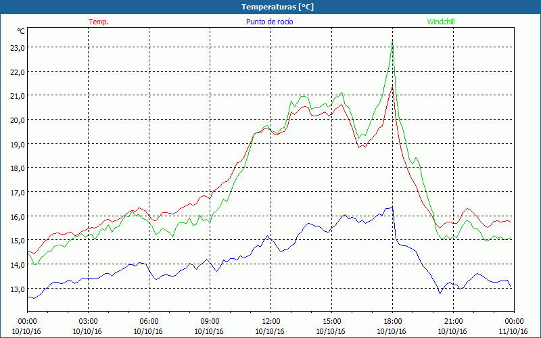
Task: Click the "06:00" time label
Action: [149, 321]
